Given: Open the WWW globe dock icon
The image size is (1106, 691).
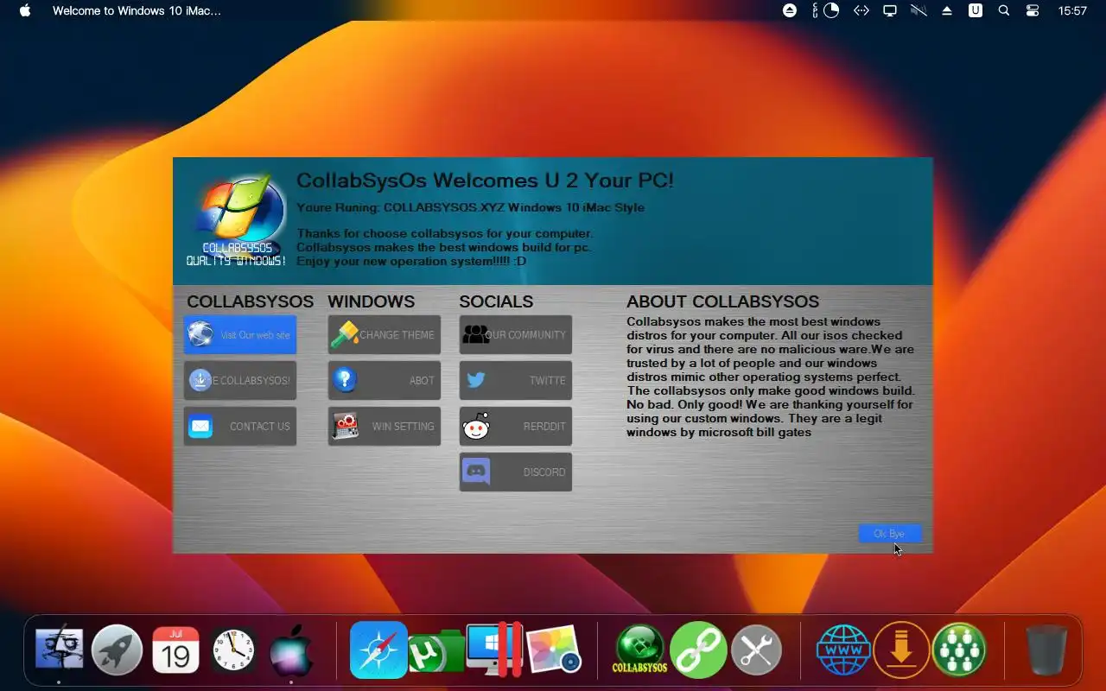Looking at the screenshot, I should pos(843,650).
